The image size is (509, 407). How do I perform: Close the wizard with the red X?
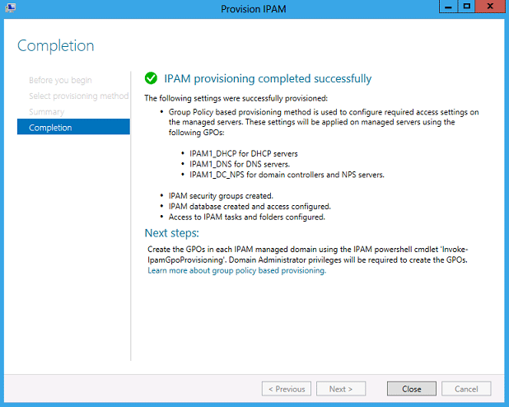click(x=490, y=7)
